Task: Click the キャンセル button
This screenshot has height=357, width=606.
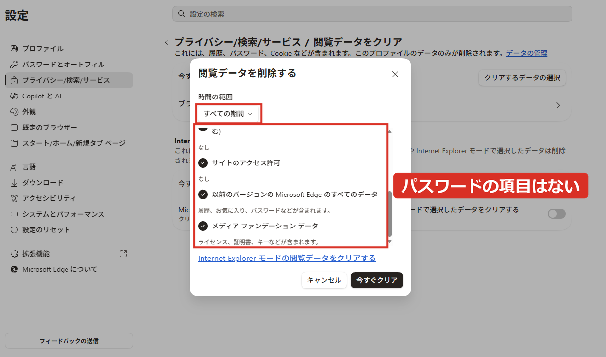Action: tap(324, 280)
